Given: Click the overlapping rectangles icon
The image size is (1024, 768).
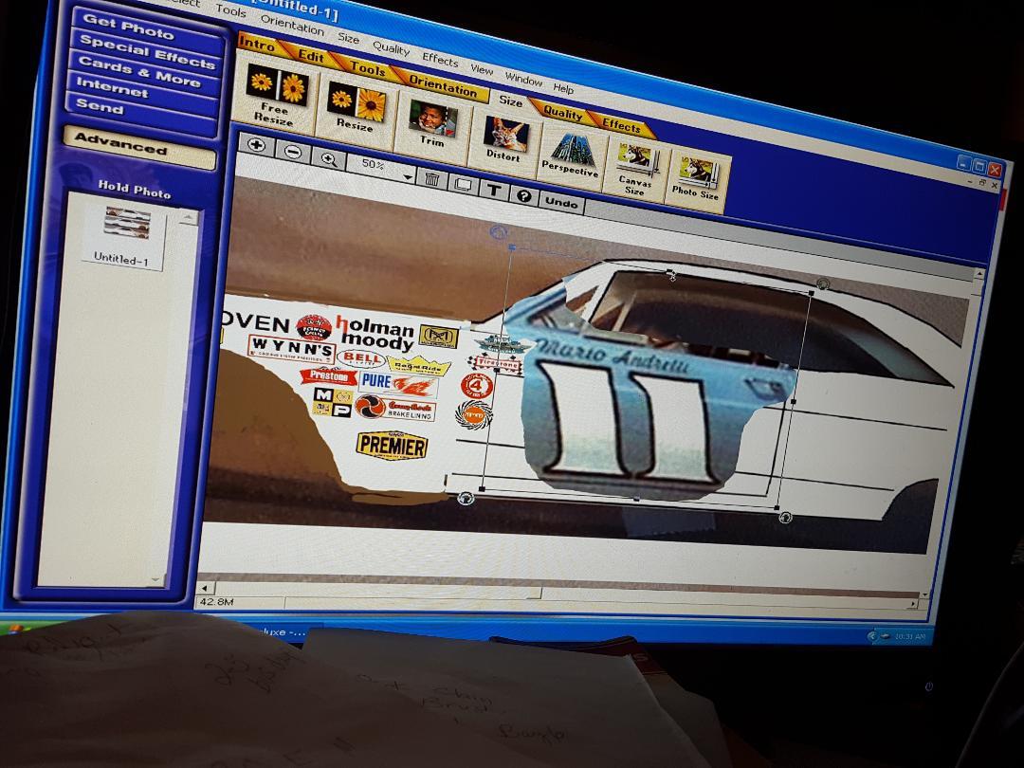Looking at the screenshot, I should point(463,184).
